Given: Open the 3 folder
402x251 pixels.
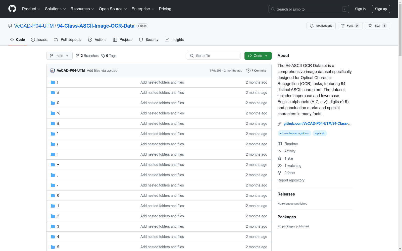Looking at the screenshot, I should pos(58,226).
